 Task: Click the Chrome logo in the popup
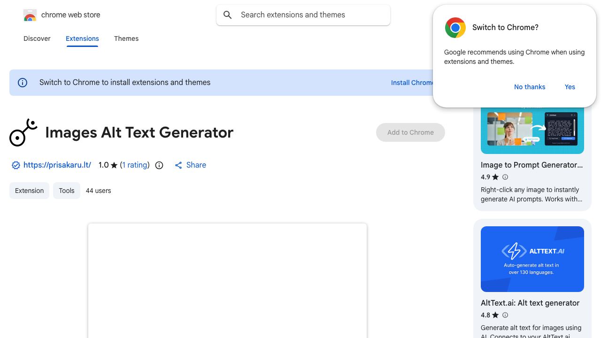(x=455, y=28)
